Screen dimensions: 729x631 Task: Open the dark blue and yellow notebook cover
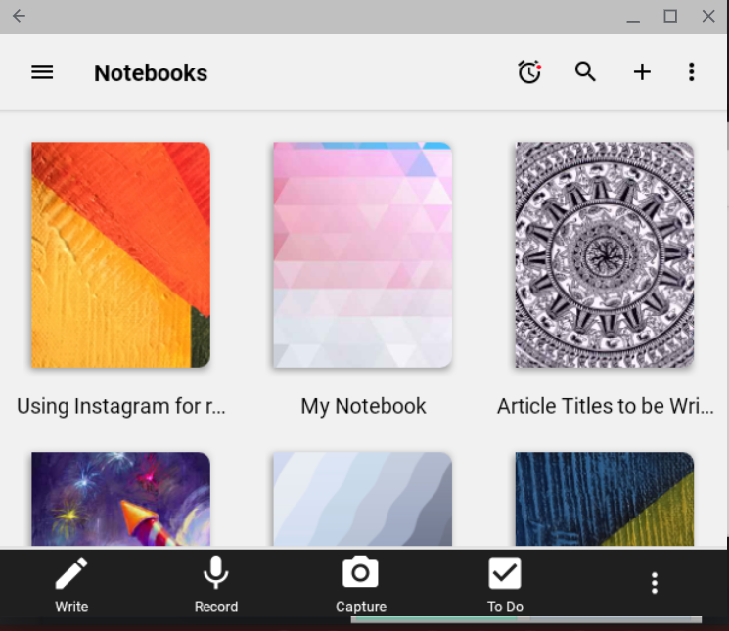pyautogui.click(x=605, y=499)
